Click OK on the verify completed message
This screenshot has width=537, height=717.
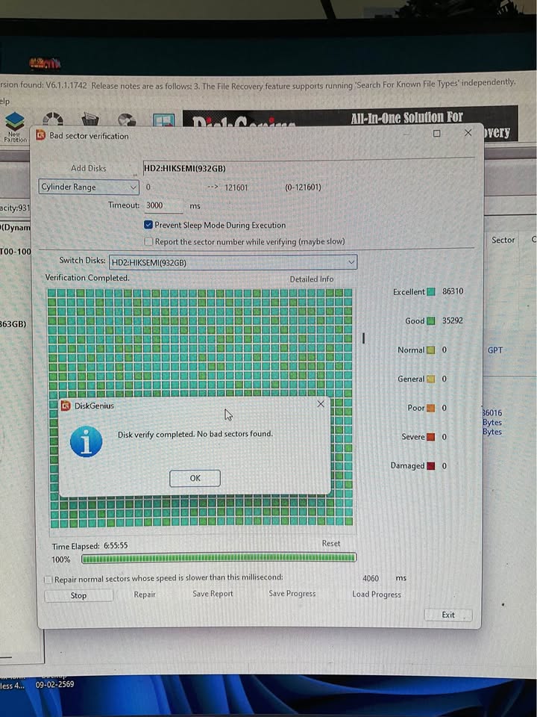[195, 478]
